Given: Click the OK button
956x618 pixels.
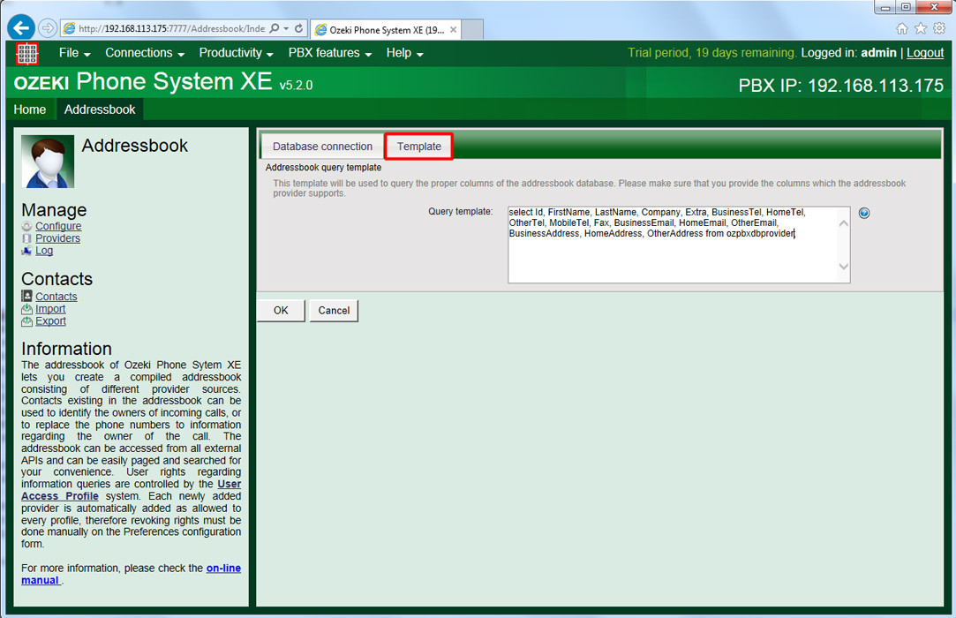Looking at the screenshot, I should (x=281, y=311).
